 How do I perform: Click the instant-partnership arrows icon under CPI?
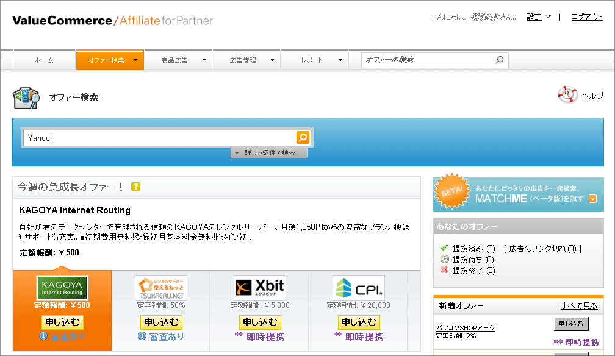click(x=338, y=335)
